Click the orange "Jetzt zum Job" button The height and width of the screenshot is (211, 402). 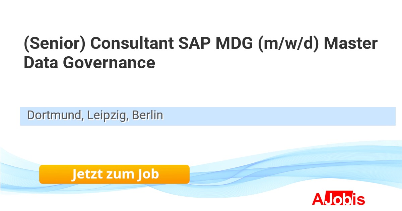click(114, 174)
